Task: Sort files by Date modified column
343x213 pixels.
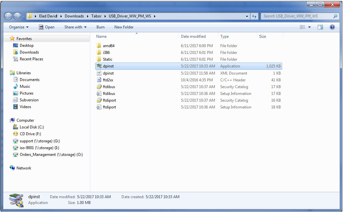Action: pyautogui.click(x=193, y=36)
